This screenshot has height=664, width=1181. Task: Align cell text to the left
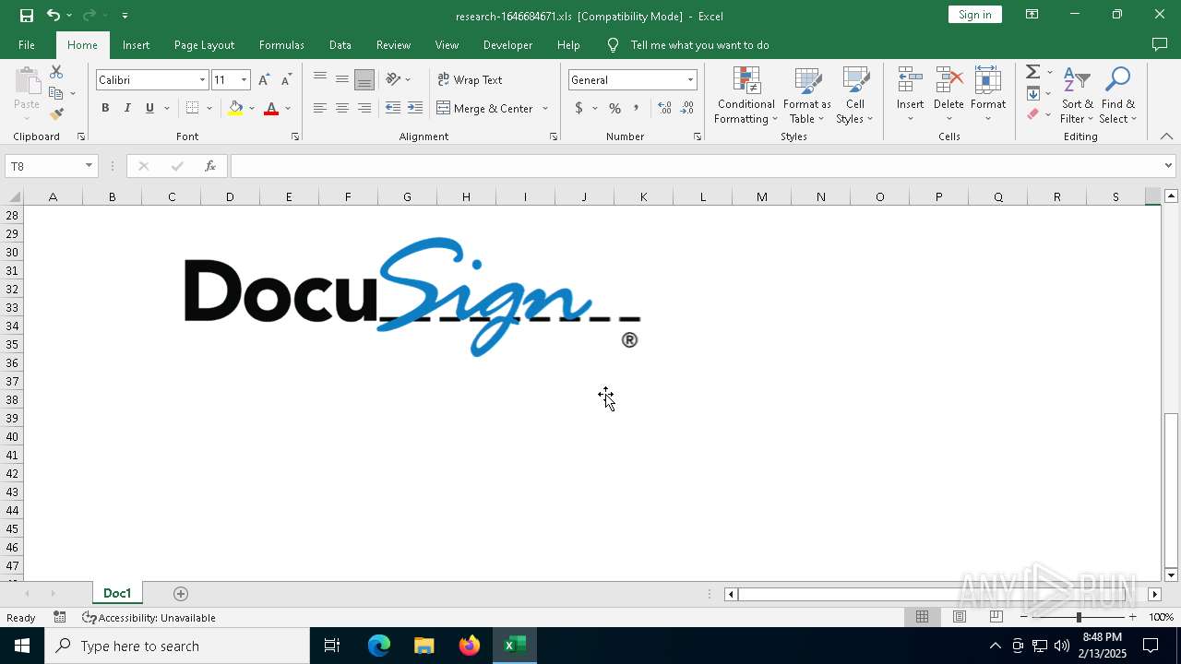pyautogui.click(x=320, y=108)
